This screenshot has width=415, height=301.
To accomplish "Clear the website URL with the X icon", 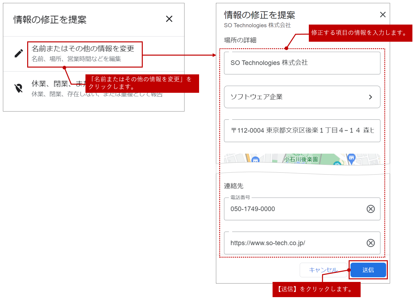I will pyautogui.click(x=370, y=243).
